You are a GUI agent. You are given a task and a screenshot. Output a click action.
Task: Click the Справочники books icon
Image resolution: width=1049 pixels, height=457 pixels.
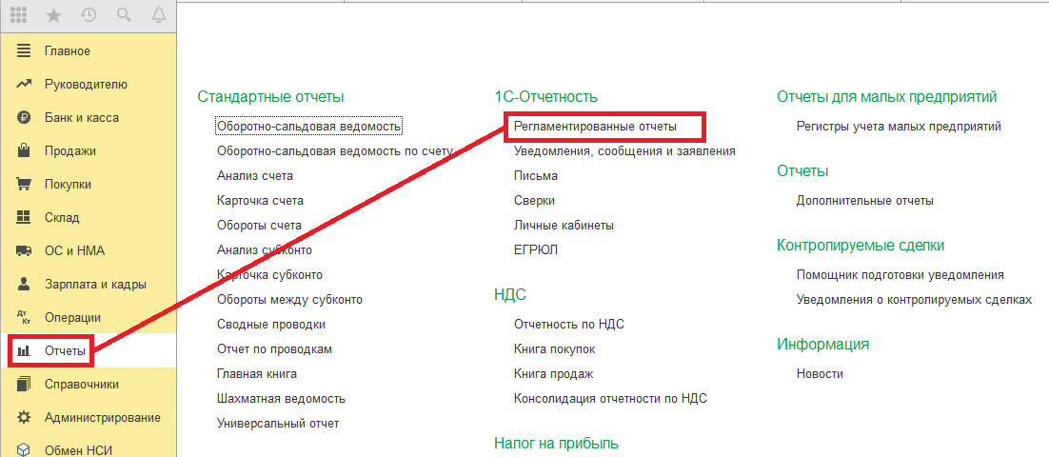coord(24,384)
